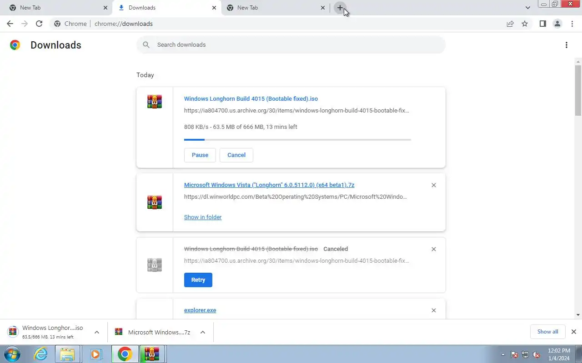Click the share page icon in address bar
Screen dimensions: 582x363
point(510,24)
